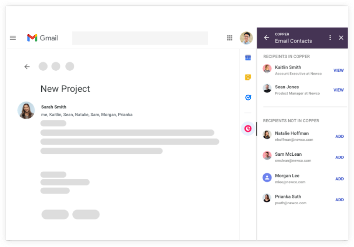354x247 pixels.
Task: Add Sam McLean to Copper
Action: 339,157
